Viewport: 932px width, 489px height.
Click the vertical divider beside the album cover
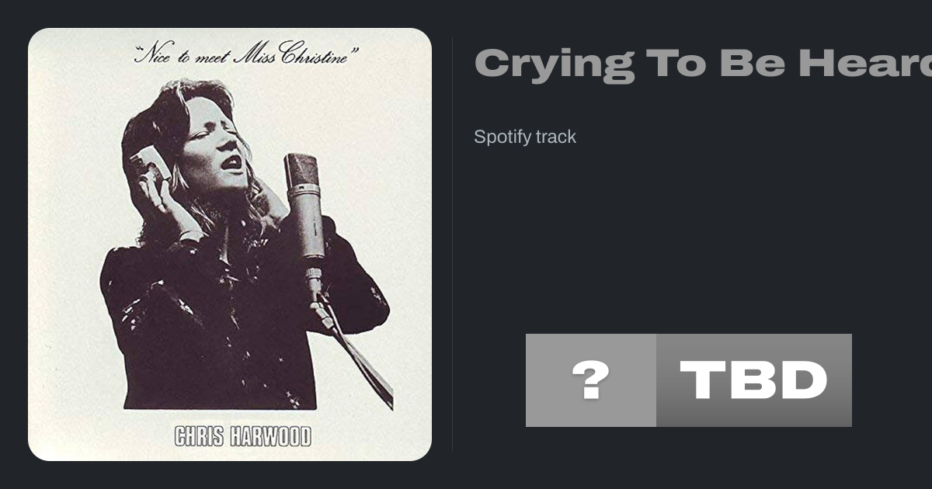pyautogui.click(x=453, y=244)
